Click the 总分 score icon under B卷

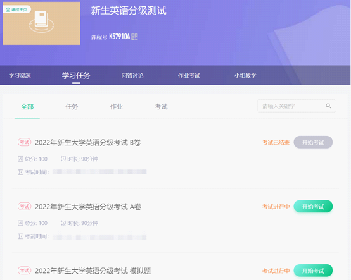tap(20, 159)
